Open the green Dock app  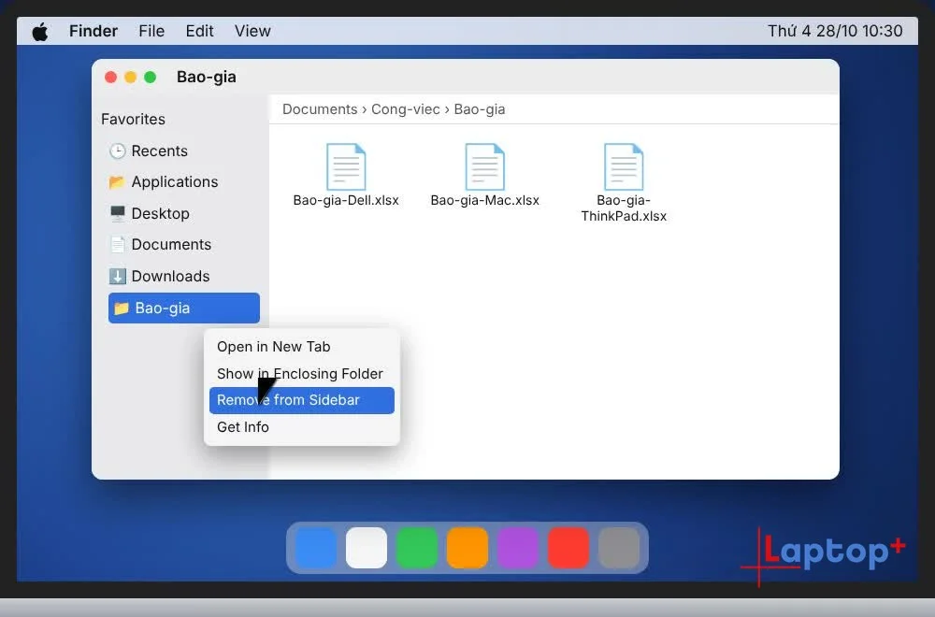tap(417, 547)
